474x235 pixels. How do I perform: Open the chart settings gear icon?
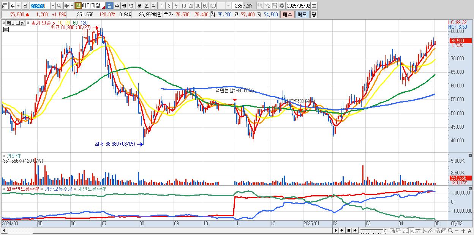click(x=281, y=6)
